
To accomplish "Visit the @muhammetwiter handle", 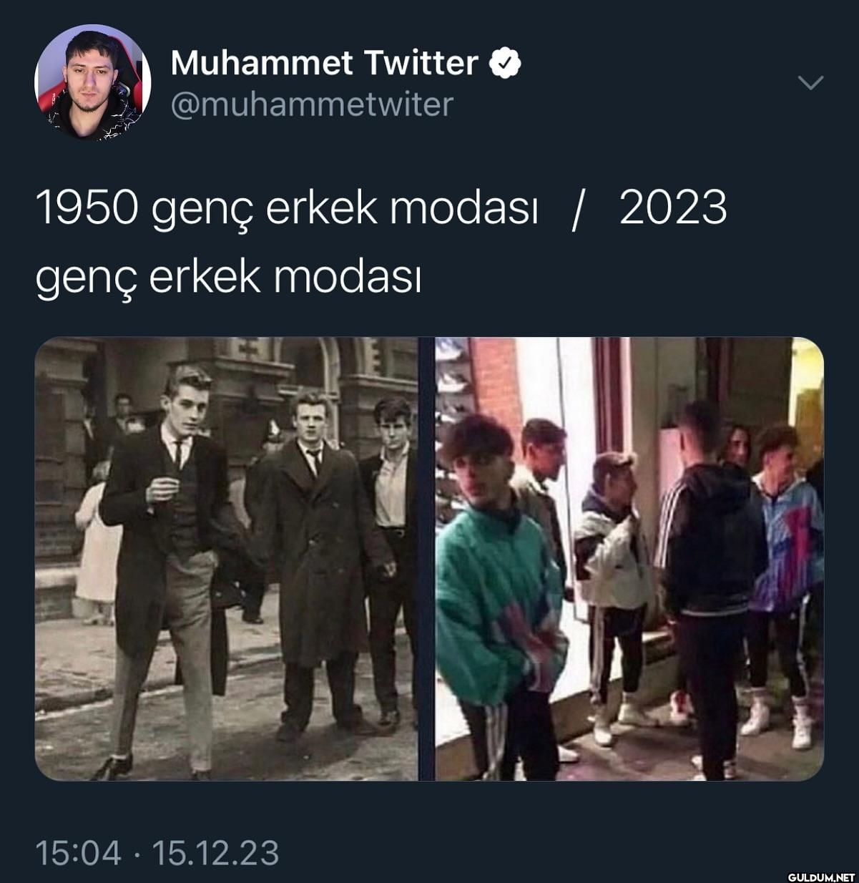I will tap(312, 104).
